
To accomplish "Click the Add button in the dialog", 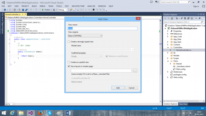I will pos(118,88).
